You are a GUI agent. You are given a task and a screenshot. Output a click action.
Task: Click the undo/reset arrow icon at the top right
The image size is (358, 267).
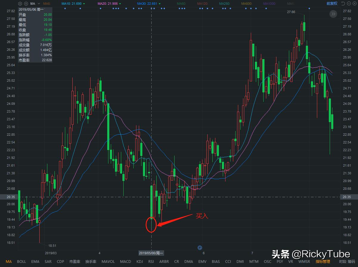[343, 4]
